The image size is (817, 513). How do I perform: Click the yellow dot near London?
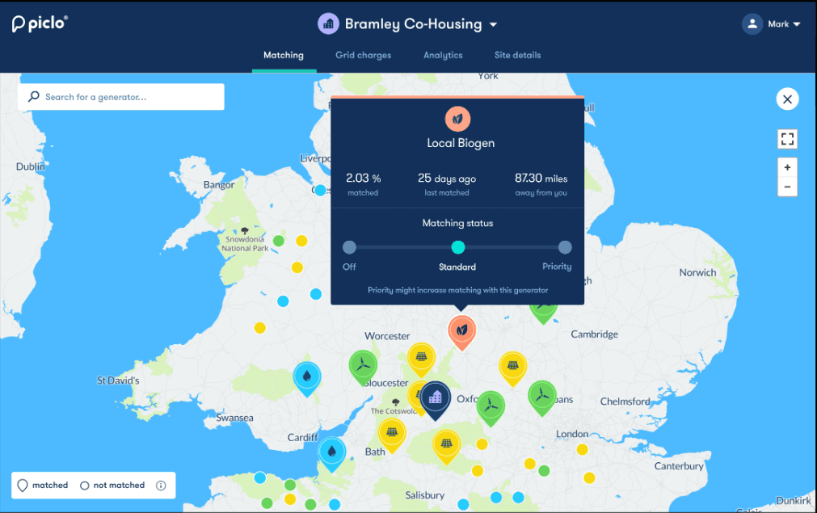pyautogui.click(x=582, y=449)
